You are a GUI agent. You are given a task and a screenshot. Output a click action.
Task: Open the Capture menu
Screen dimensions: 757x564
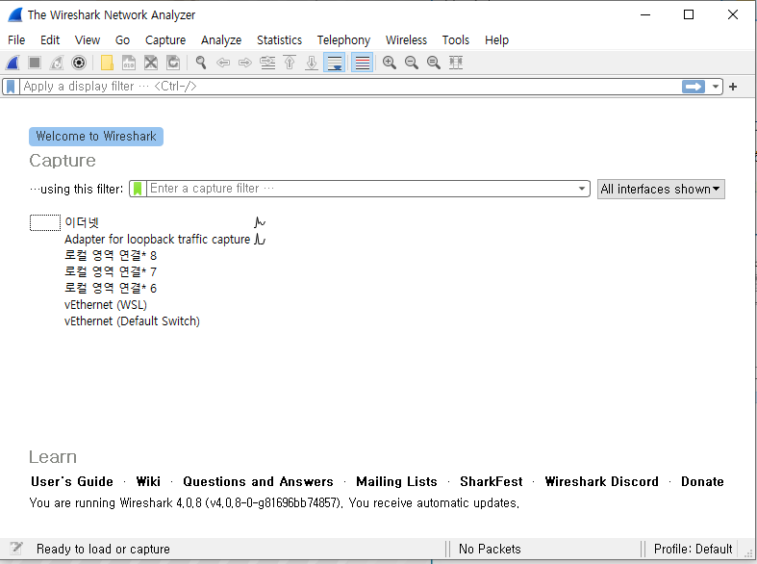[165, 40]
